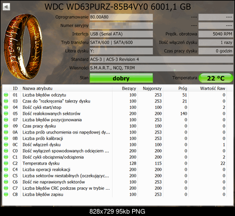Click the green status dot for attribute C0
Image resolution: width=235 pixels, height=216 pixels.
tap(6, 151)
